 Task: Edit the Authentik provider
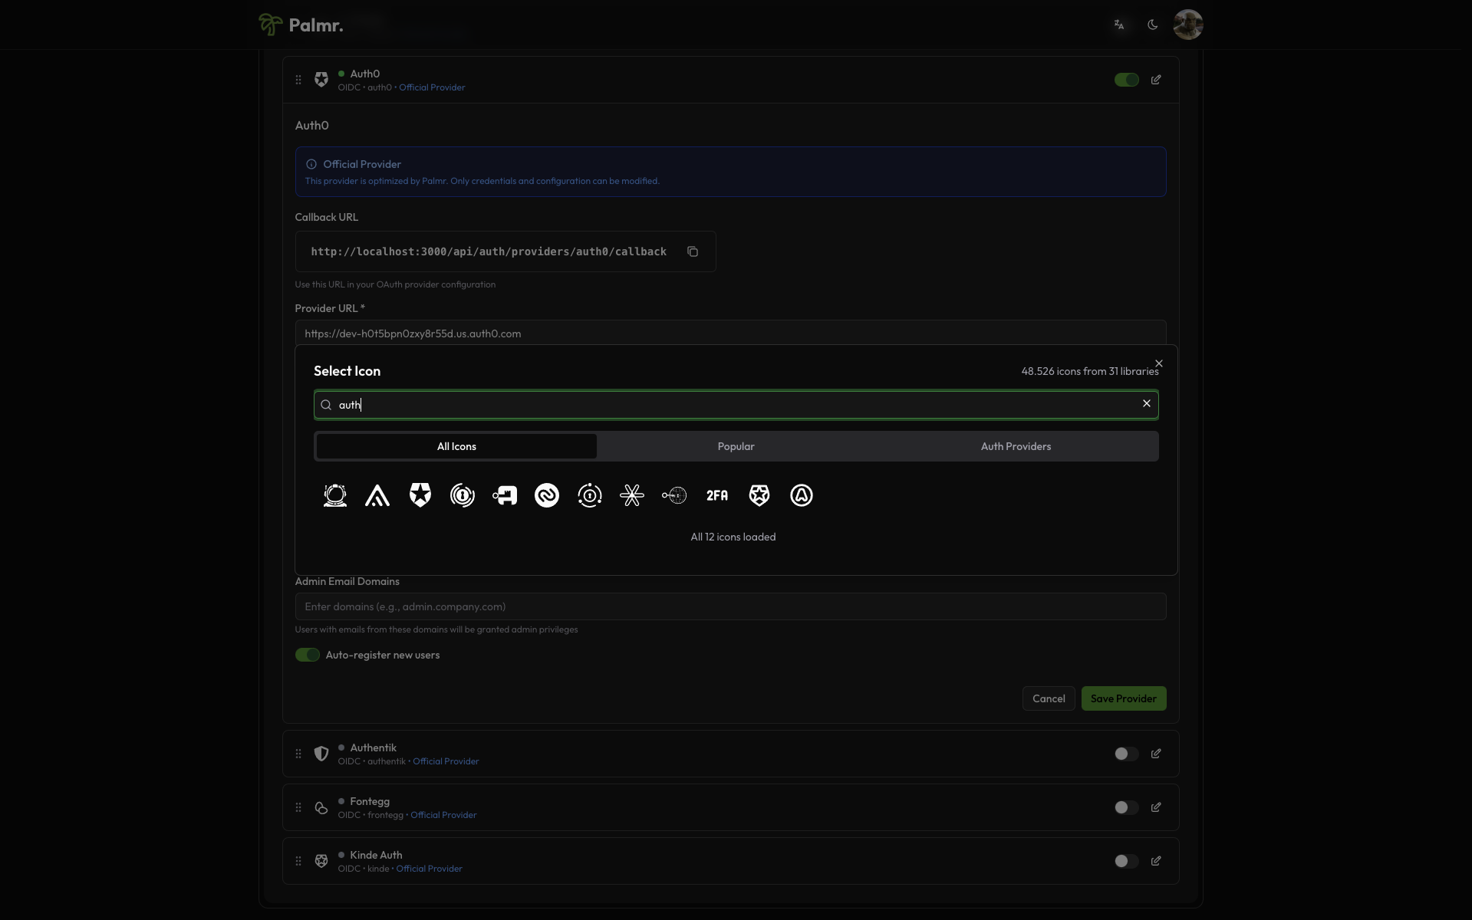pos(1156,754)
